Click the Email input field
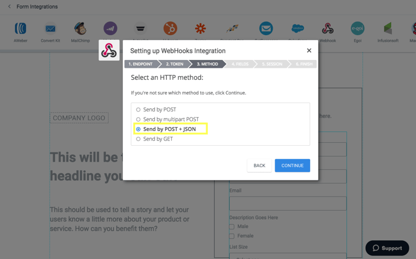 (x=288, y=203)
